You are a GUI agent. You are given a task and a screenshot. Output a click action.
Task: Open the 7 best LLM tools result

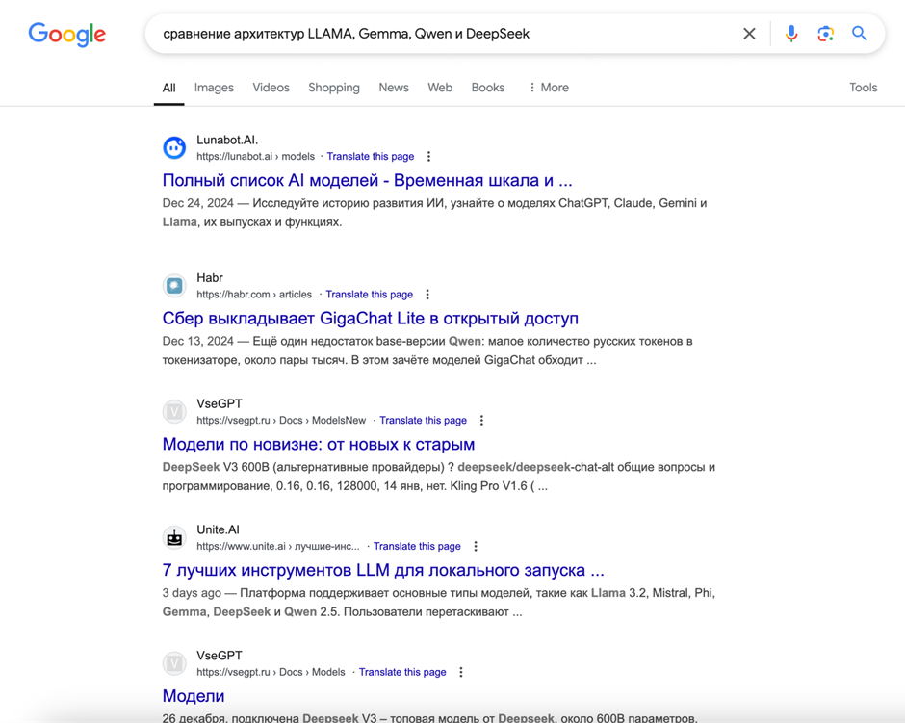[383, 570]
